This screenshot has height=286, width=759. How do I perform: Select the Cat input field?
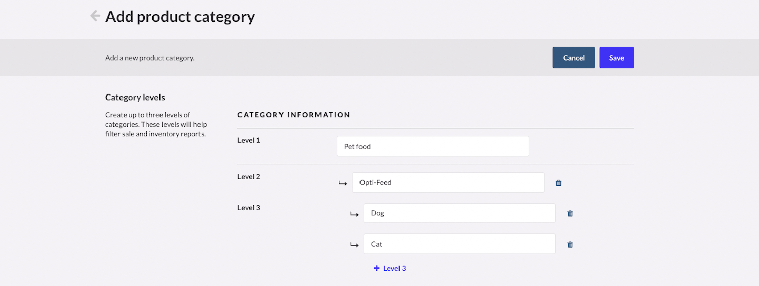[459, 244]
